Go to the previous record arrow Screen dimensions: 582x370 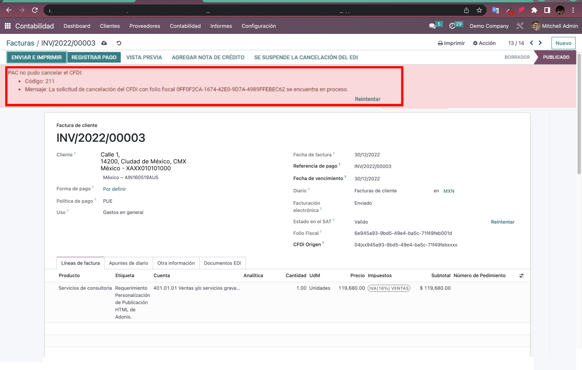tap(531, 43)
